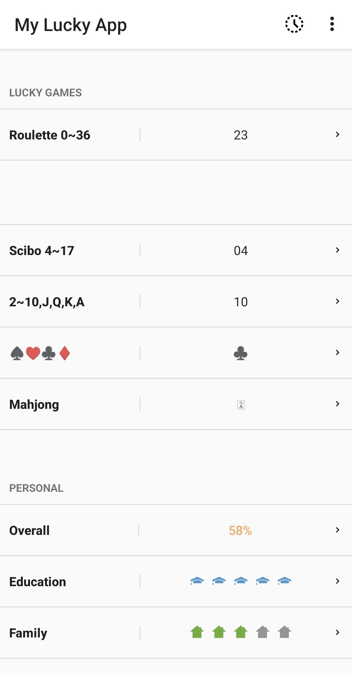Tap the 58% Overall luck value
Viewport: 352px width, 675px height.
(x=240, y=531)
